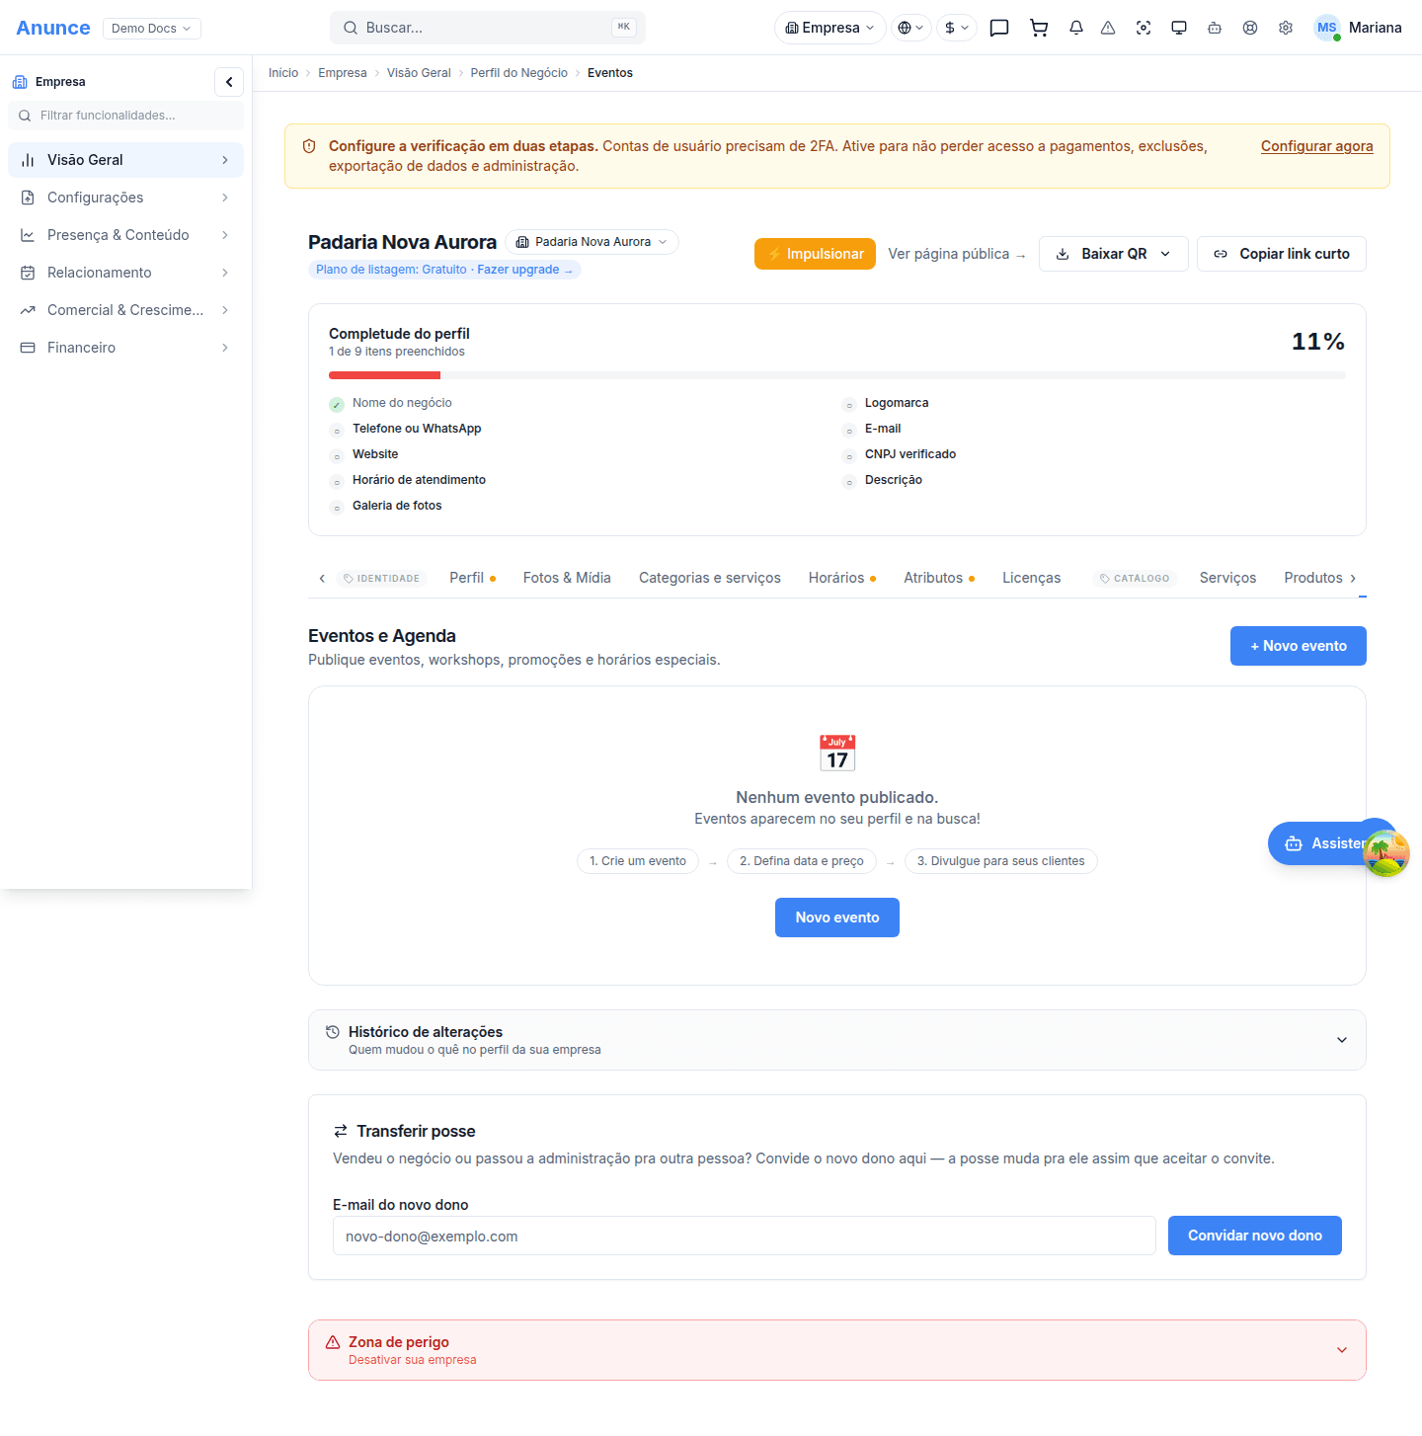The height and width of the screenshot is (1436, 1422).
Task: Open the chat messages icon
Action: point(999,28)
